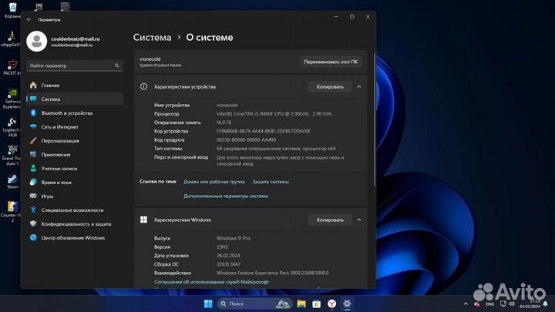Click the Учетные записи person icon
Image resolution: width=555 pixels, height=312 pixels.
click(33, 169)
